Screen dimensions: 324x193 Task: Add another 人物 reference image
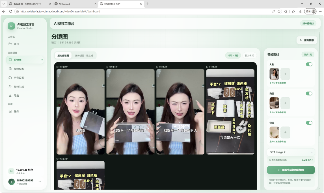(x=285, y=74)
